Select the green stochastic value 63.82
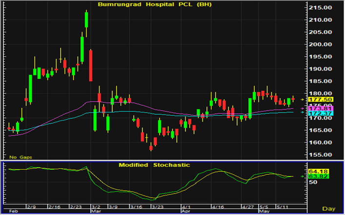The image size is (345, 215). tap(319, 177)
